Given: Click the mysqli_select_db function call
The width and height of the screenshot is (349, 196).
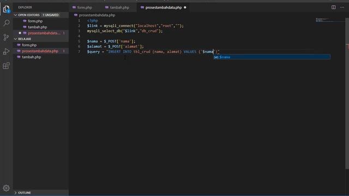Looking at the screenshot, I should (x=104, y=31).
